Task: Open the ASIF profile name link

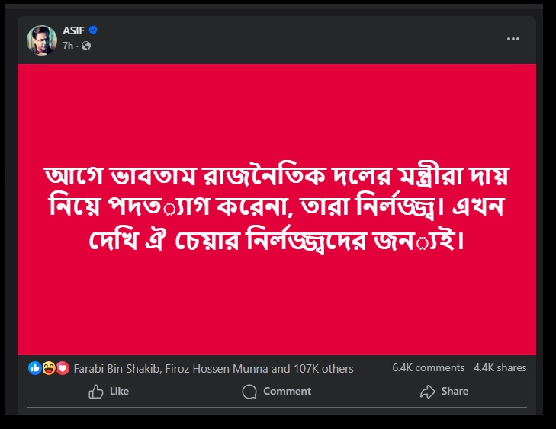Action: point(73,30)
